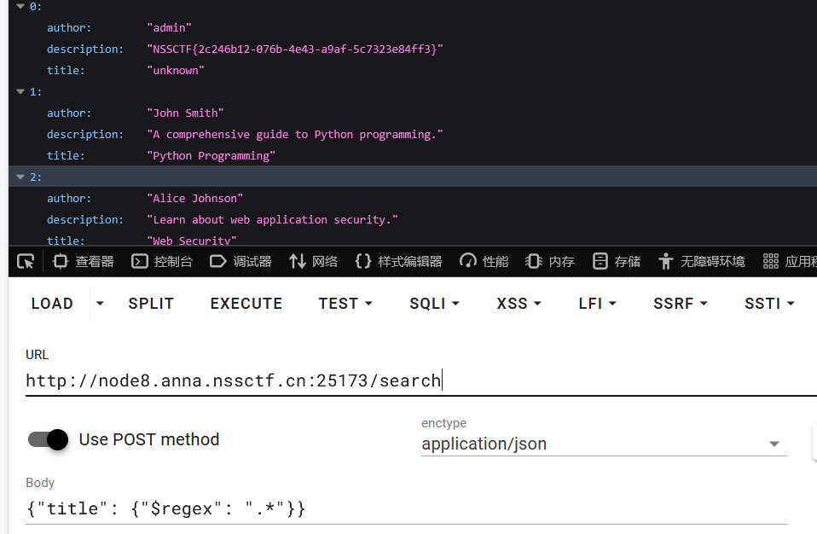Click the EXECUTE button
The image size is (817, 534).
coord(246,304)
